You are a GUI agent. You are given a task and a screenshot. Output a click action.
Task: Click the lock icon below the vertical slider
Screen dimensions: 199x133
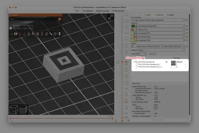click(122, 121)
